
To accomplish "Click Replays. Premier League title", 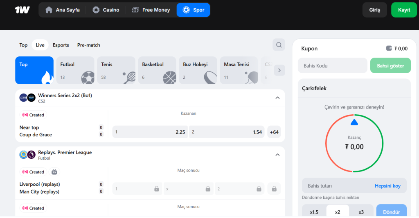I will pyautogui.click(x=65, y=152).
